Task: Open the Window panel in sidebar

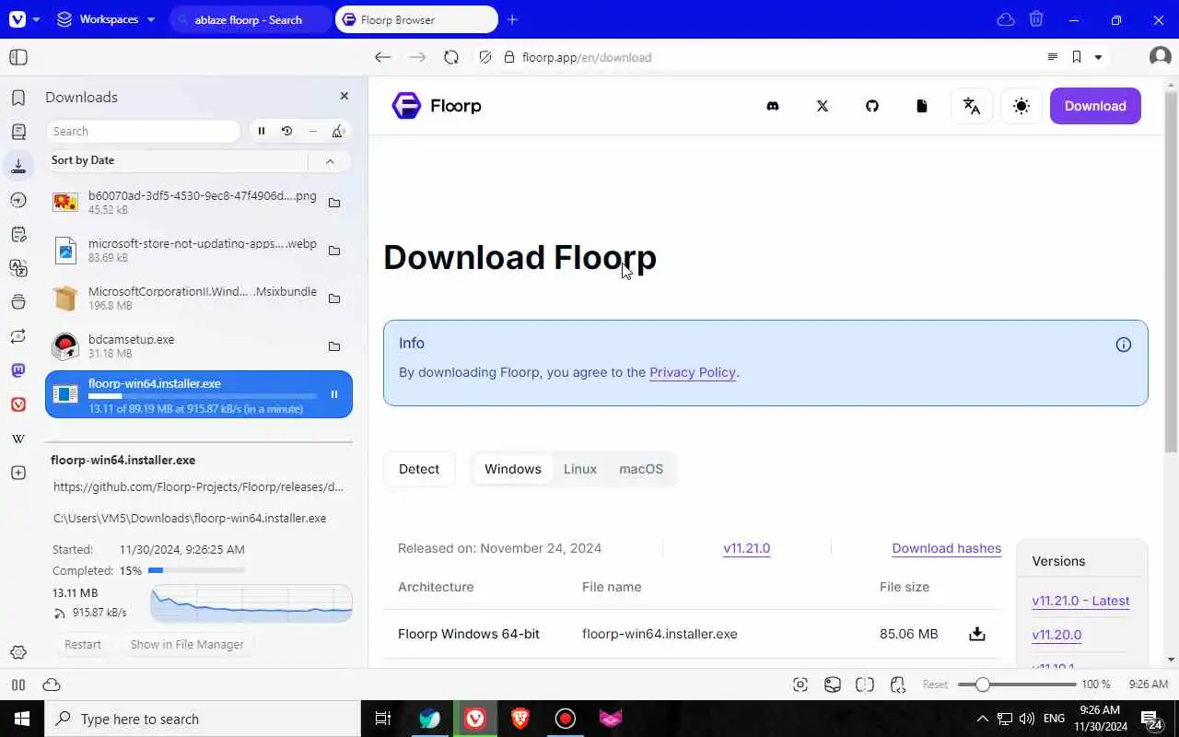Action: click(18, 302)
